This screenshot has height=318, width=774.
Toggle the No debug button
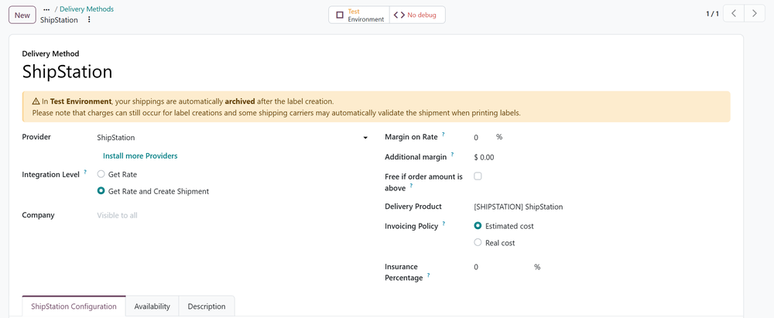(417, 15)
